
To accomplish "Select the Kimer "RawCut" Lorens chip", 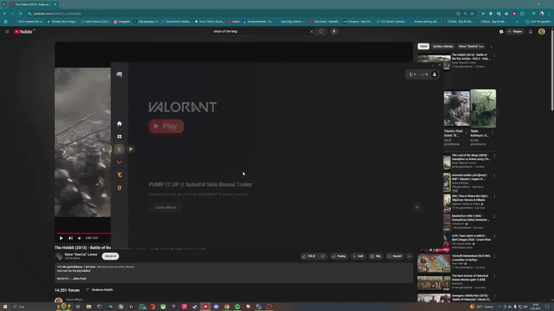I will [x=472, y=46].
